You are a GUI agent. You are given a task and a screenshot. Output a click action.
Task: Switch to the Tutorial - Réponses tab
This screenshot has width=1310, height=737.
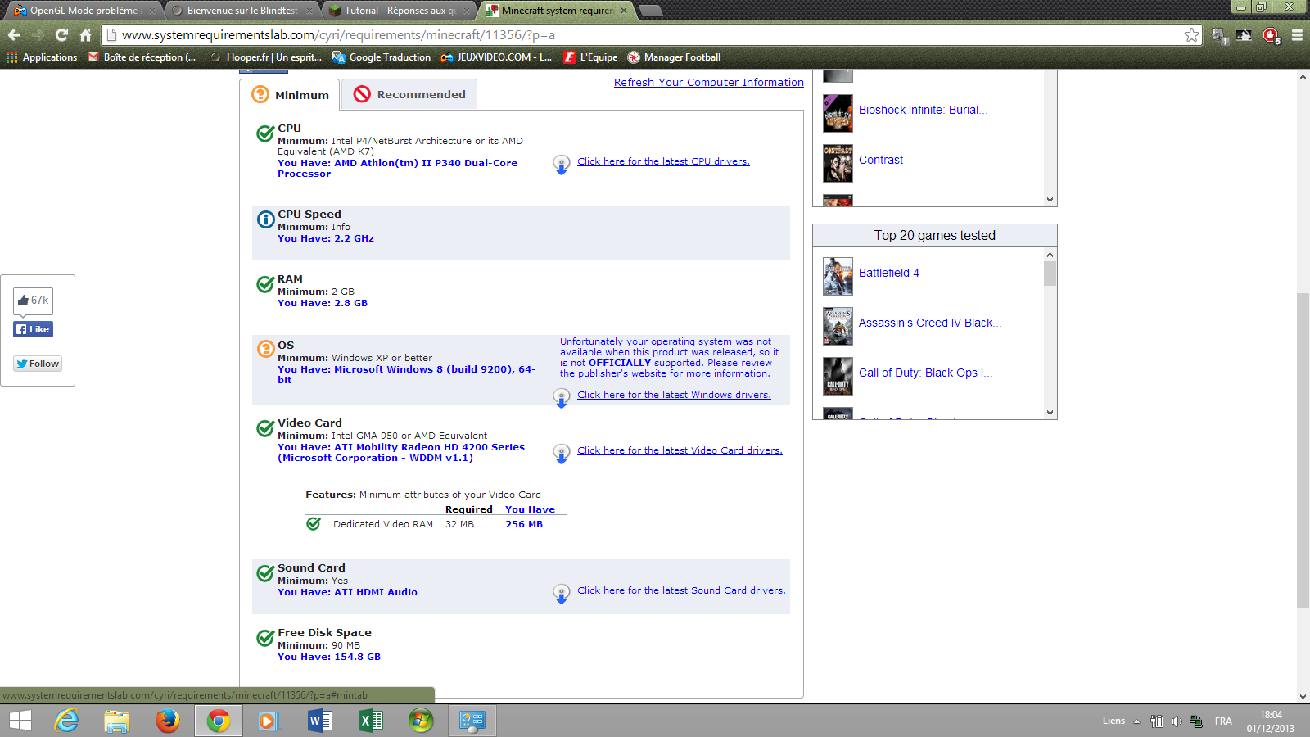click(400, 11)
